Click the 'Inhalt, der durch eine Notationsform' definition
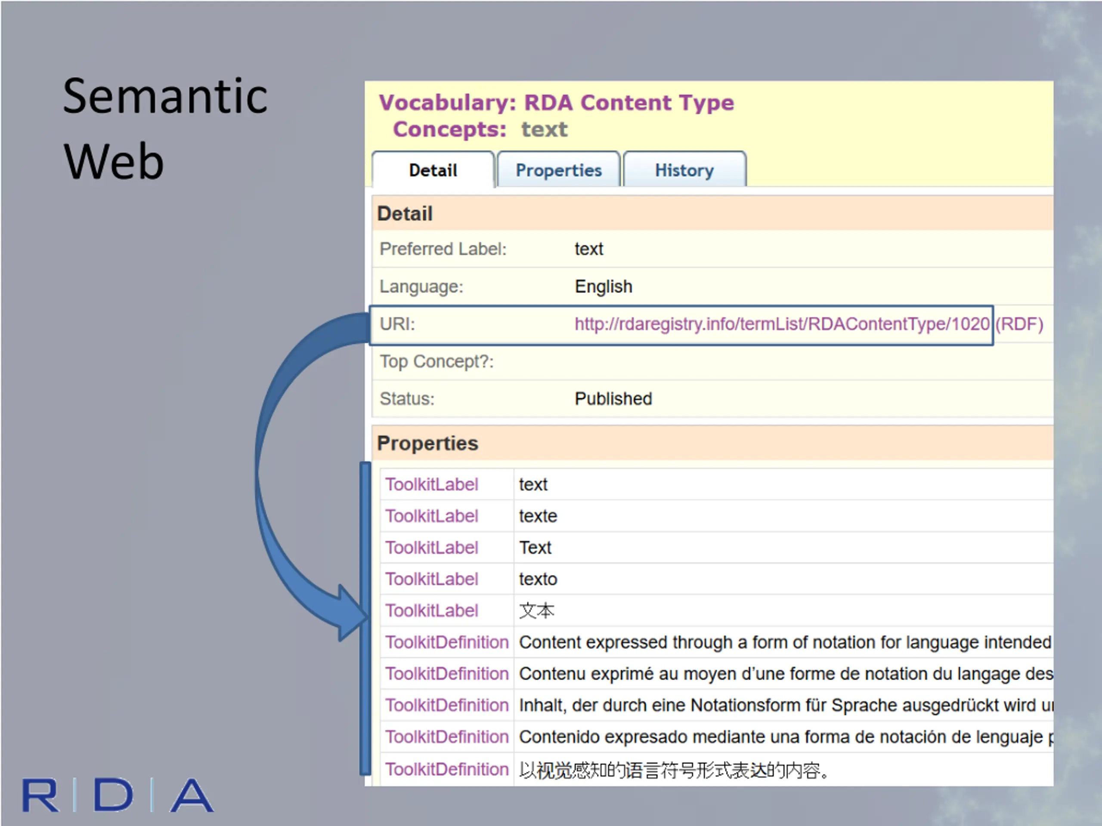The image size is (1102, 826). [786, 705]
